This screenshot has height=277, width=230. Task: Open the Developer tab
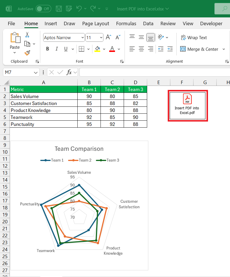click(211, 23)
